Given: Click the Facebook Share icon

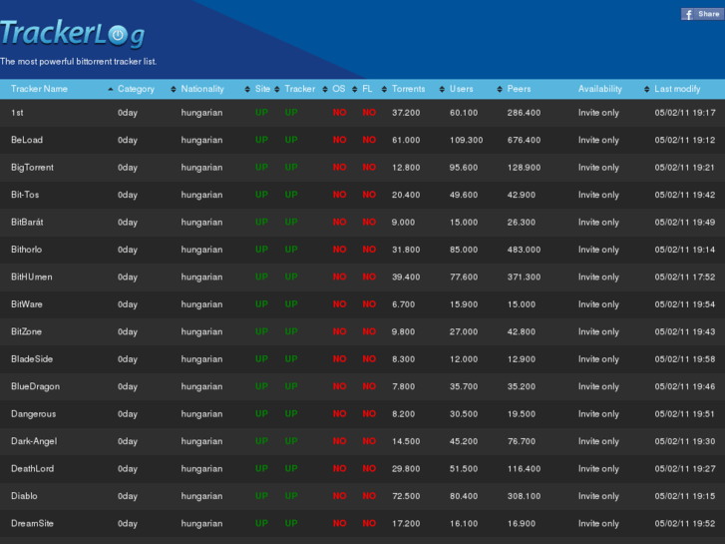Looking at the screenshot, I should pos(702,14).
